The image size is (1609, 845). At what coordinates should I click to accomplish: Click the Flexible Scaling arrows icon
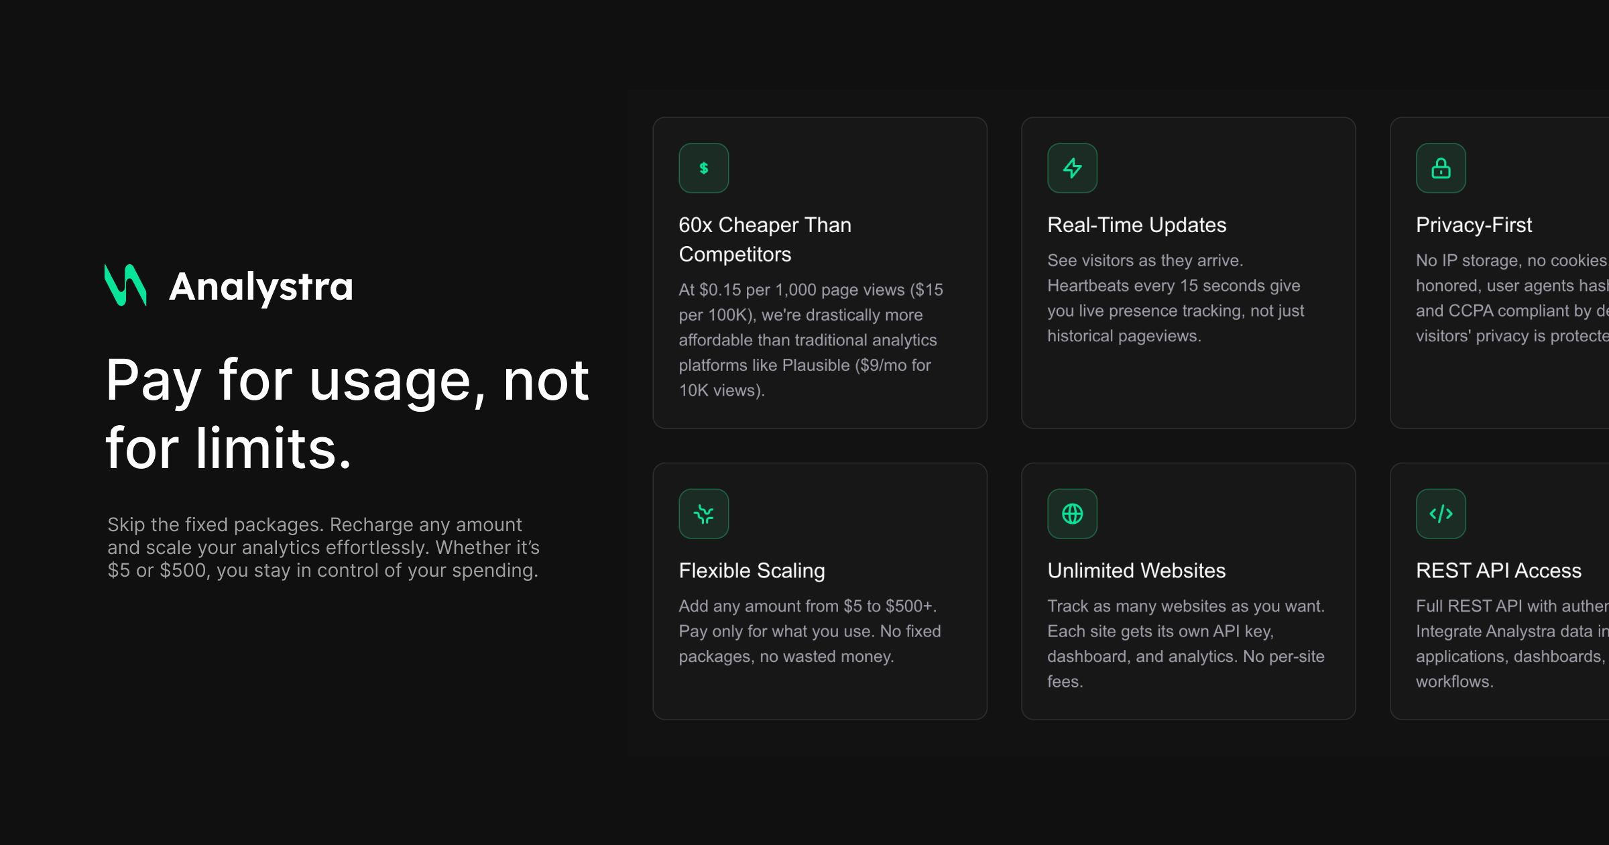pos(703,514)
